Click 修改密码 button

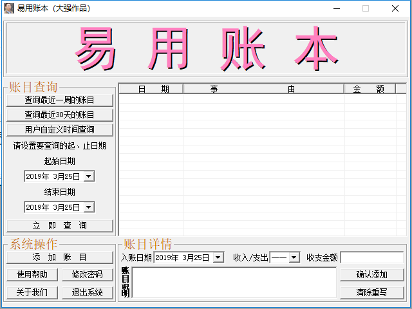[87, 274]
